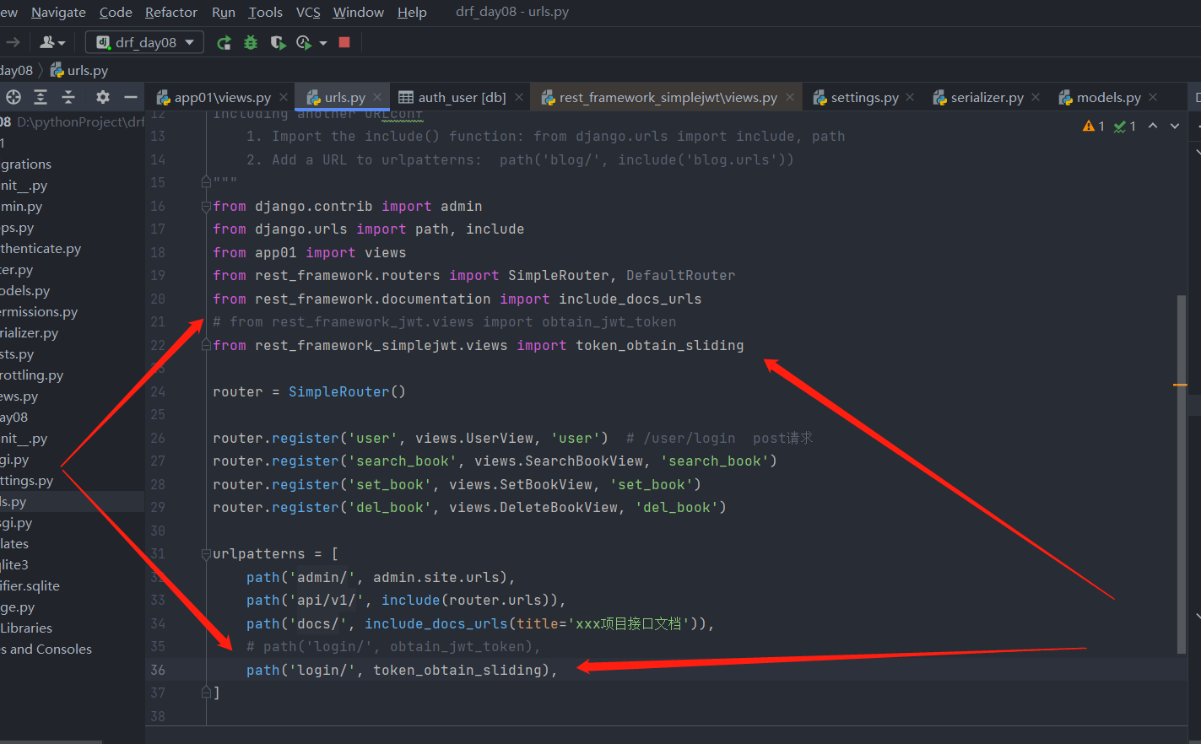1201x744 pixels.
Task: Click line number 36 in the gutter
Action: [x=158, y=670]
